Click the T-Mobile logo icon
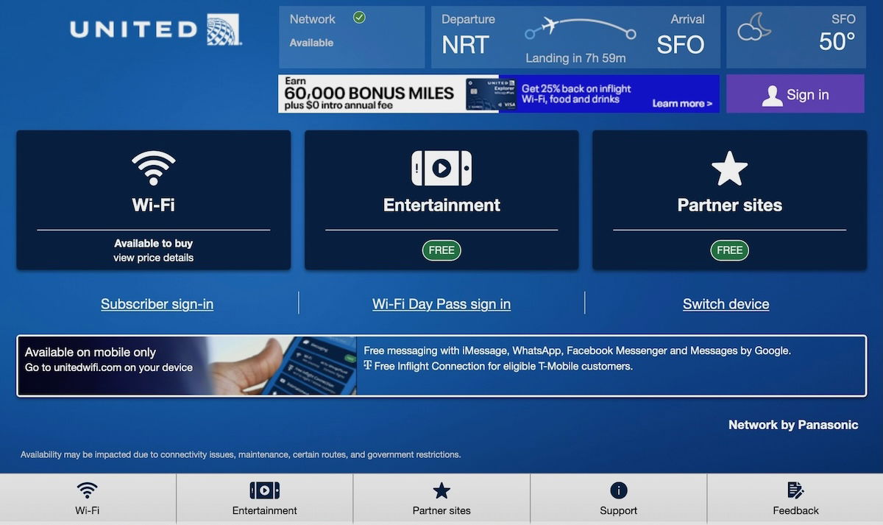 tap(368, 366)
